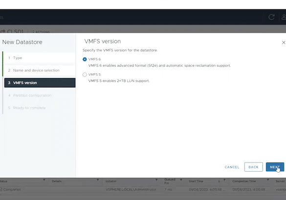Close the New Datastore dialog with the X
Image resolution: width=286 pixels, height=200 pixels.
[x=284, y=42]
